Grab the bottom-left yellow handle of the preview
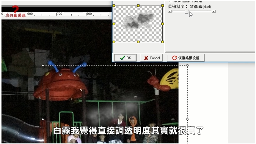 coord(114,42)
